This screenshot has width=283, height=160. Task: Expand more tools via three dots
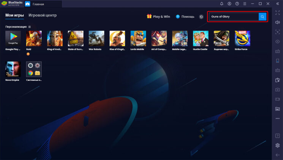pyautogui.click(x=278, y=119)
